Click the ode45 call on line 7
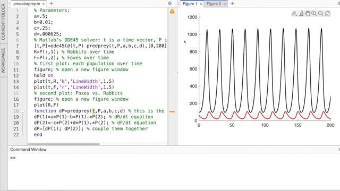The image size is (340, 191). click(100, 46)
